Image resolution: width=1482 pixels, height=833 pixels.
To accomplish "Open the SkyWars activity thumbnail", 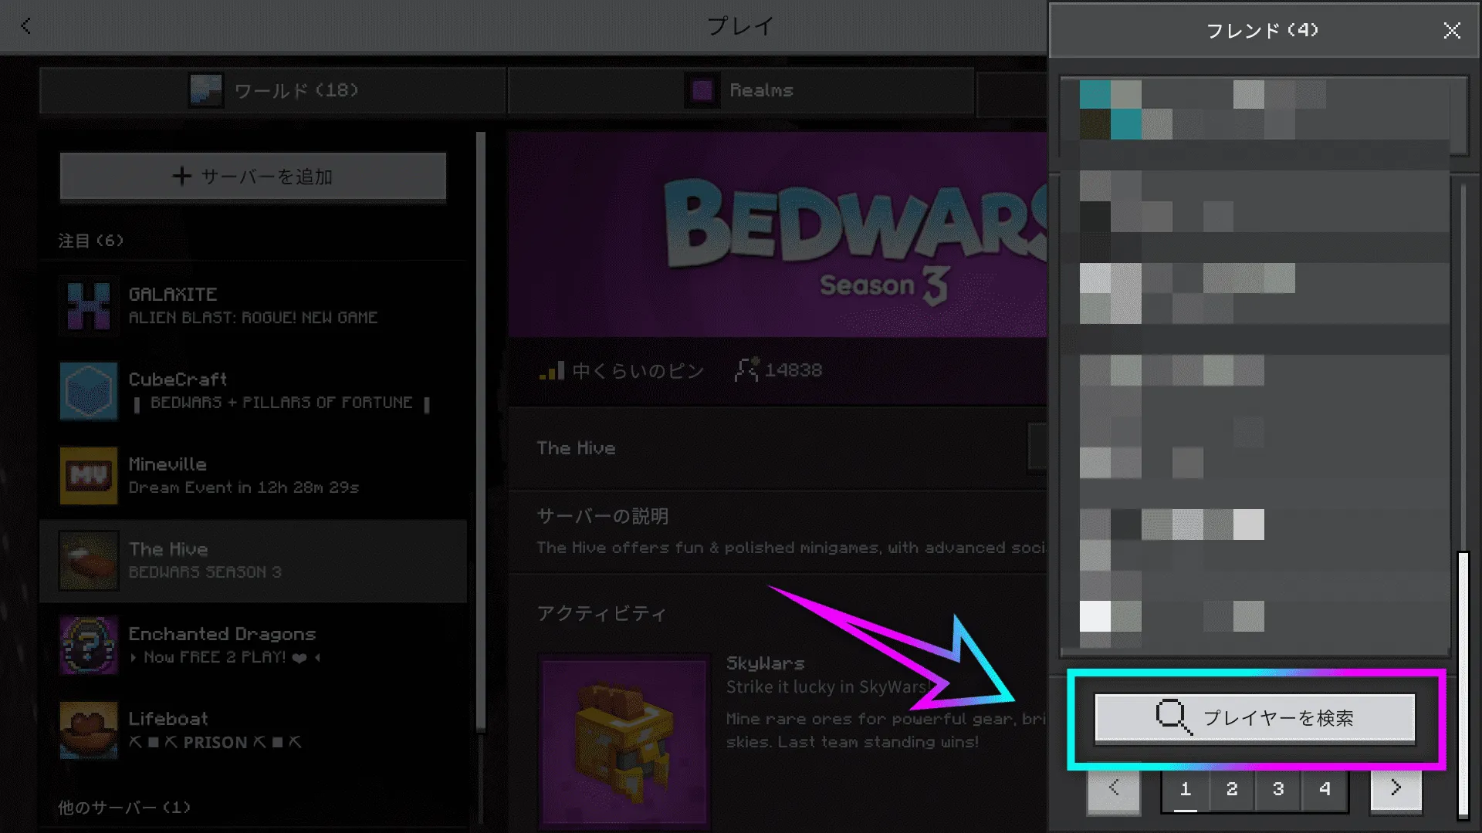I will click(x=624, y=740).
